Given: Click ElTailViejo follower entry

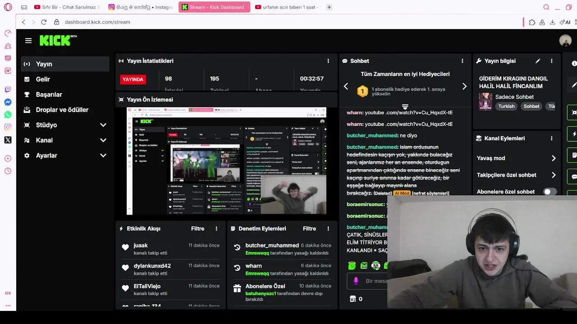Looking at the screenshot, I should click(170, 289).
